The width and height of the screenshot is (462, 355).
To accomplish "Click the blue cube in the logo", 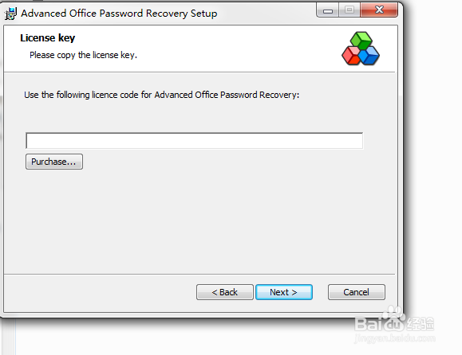I will [x=369, y=56].
